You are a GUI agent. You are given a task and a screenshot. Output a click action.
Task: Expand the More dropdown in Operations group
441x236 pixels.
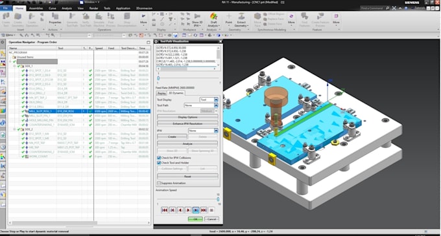[143, 19]
